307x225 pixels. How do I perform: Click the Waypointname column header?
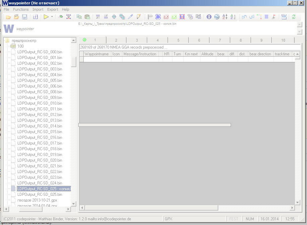pos(96,54)
